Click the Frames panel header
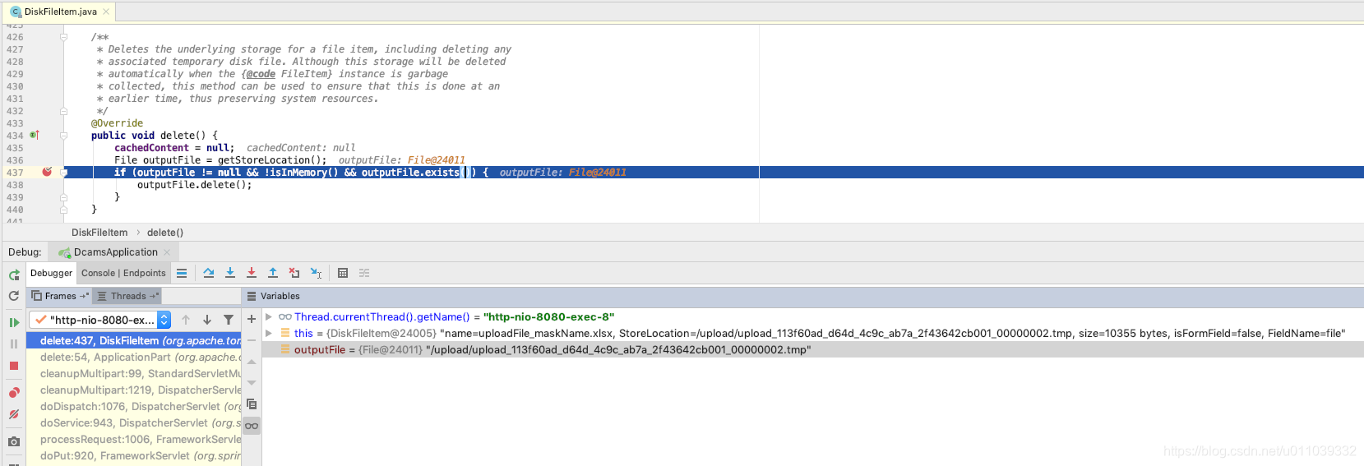1364x466 pixels. 60,296
